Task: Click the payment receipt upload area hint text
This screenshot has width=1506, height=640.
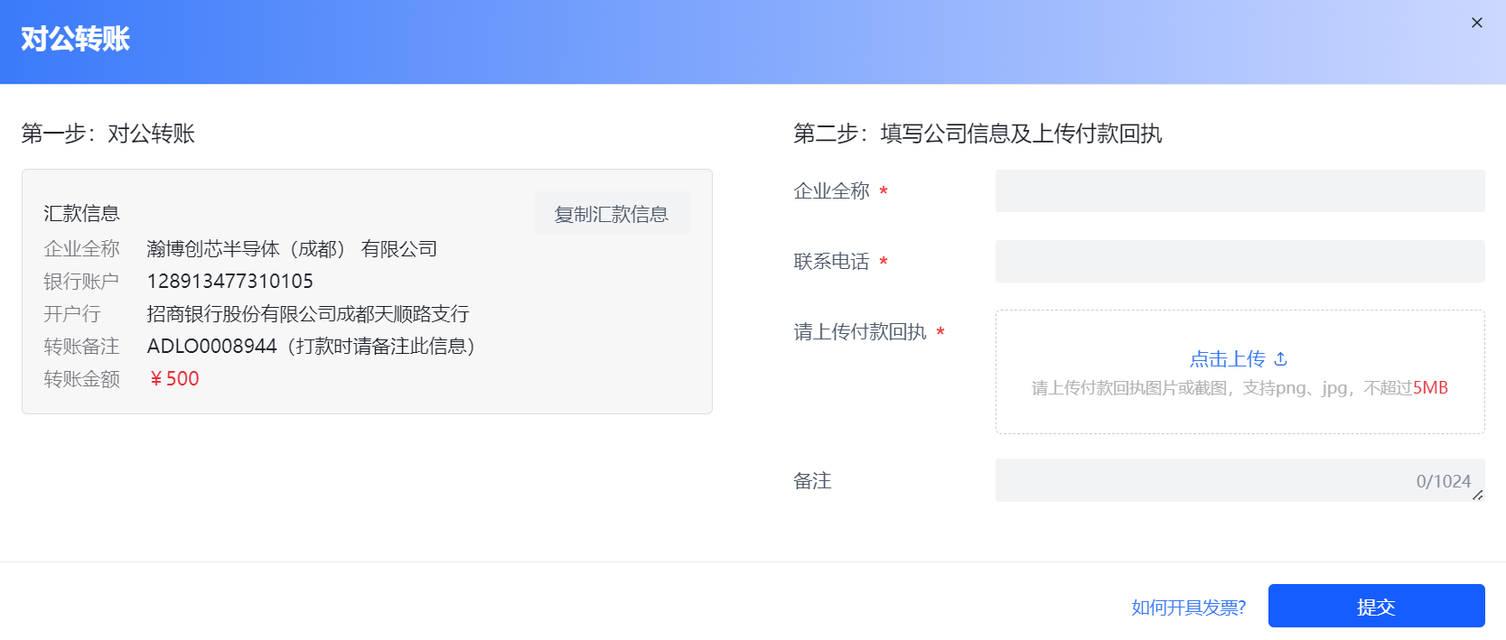Action: 1239,388
